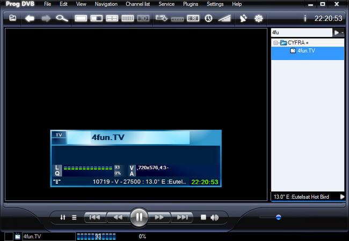The height and width of the screenshot is (241, 349).
Task: Skip to previous with the skip-back button
Action: pos(95,217)
